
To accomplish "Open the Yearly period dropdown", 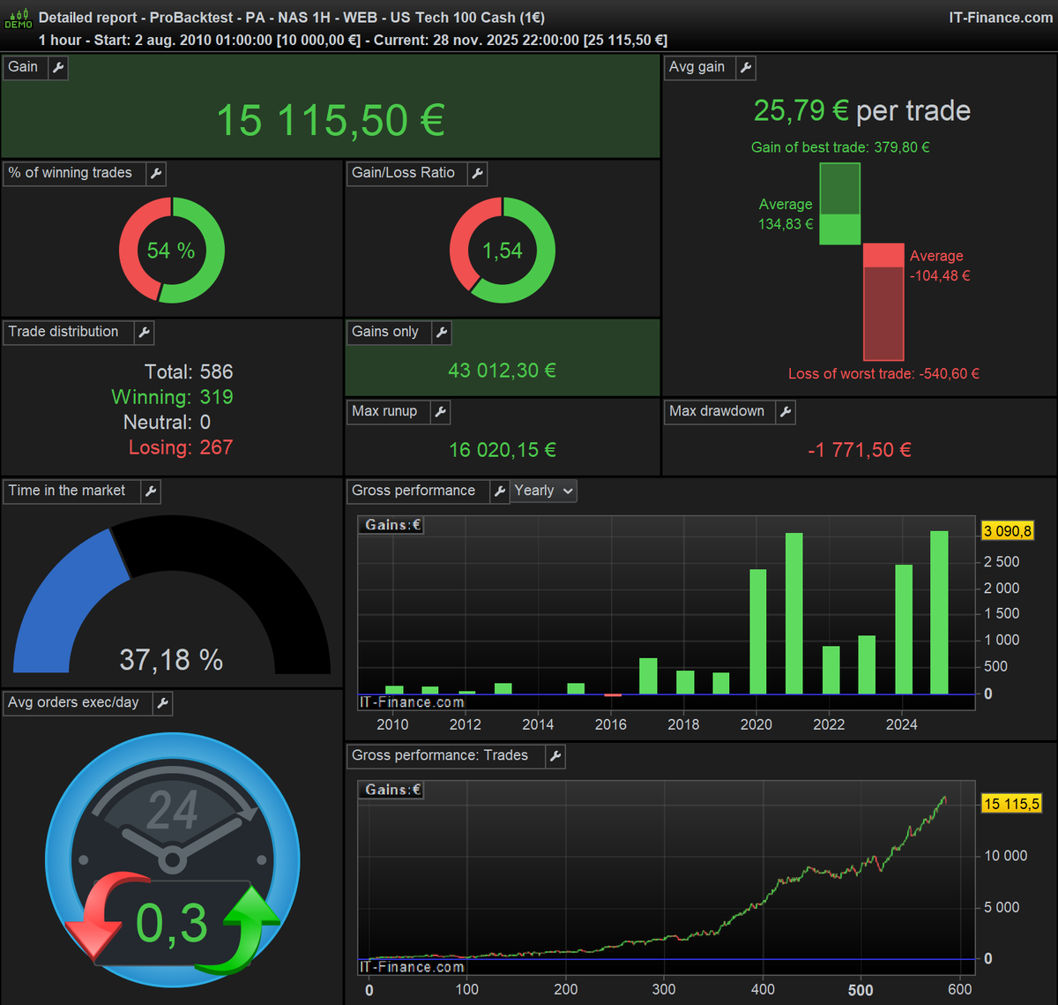I will 543,491.
